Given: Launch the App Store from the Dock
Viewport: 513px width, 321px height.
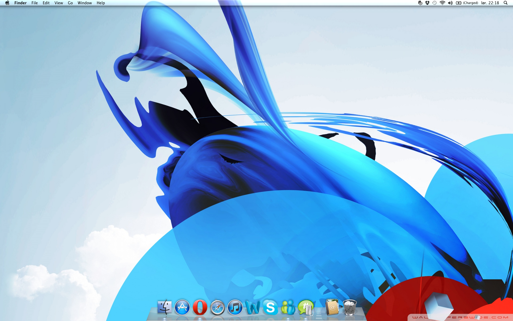Looking at the screenshot, I should 182,307.
